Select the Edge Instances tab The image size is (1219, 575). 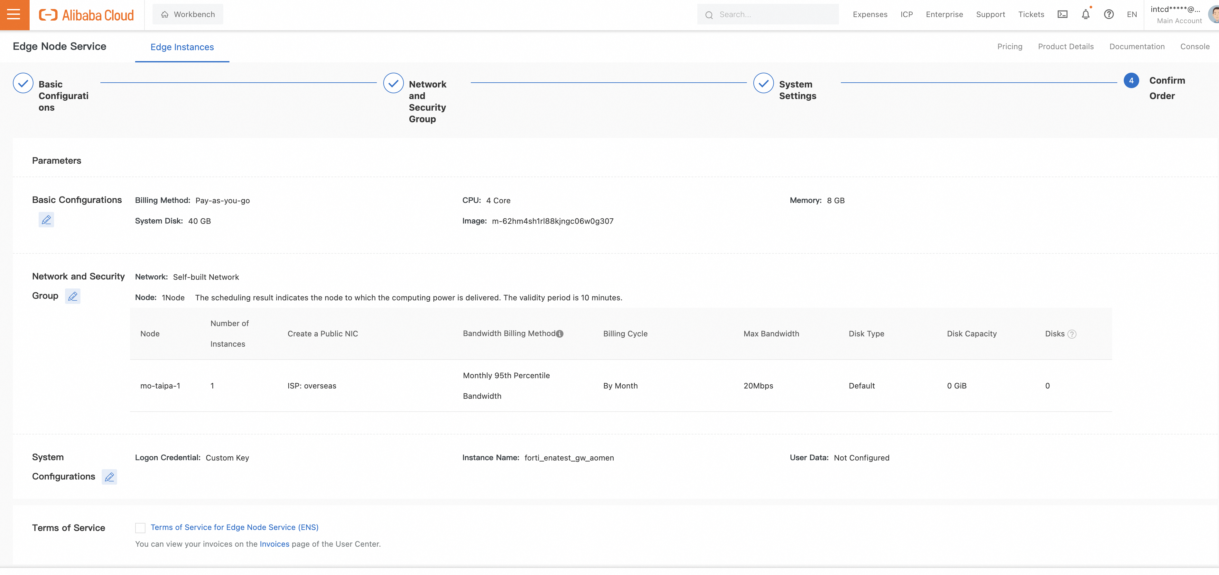point(182,47)
